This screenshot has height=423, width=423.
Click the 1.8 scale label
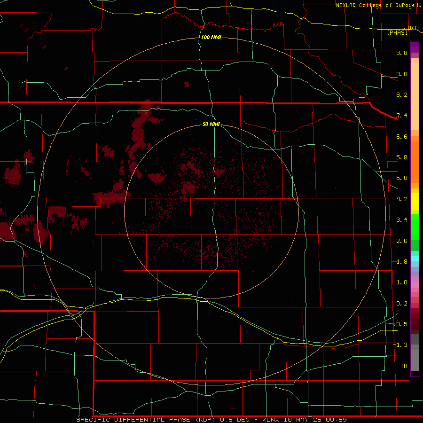(x=402, y=262)
